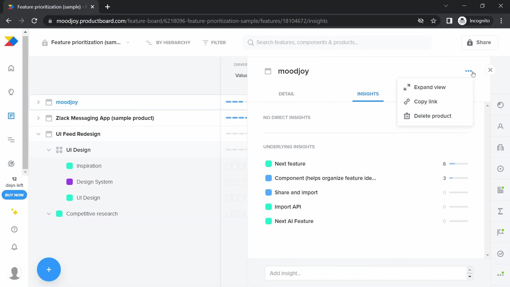Open Roadmap lines icon in sidebar

point(11,140)
